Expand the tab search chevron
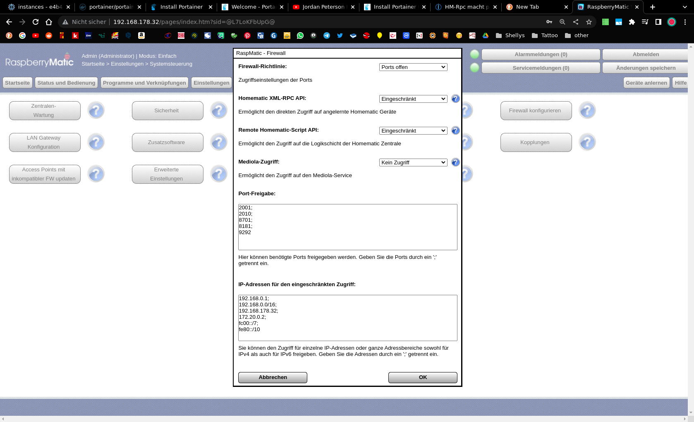 pyautogui.click(x=685, y=7)
